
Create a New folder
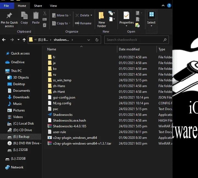(102, 20)
